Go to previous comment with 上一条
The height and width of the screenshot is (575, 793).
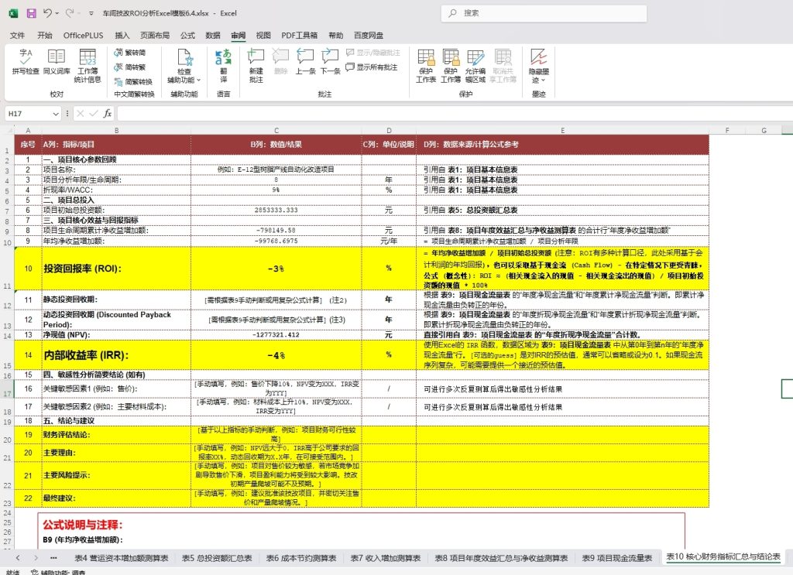[x=304, y=63]
